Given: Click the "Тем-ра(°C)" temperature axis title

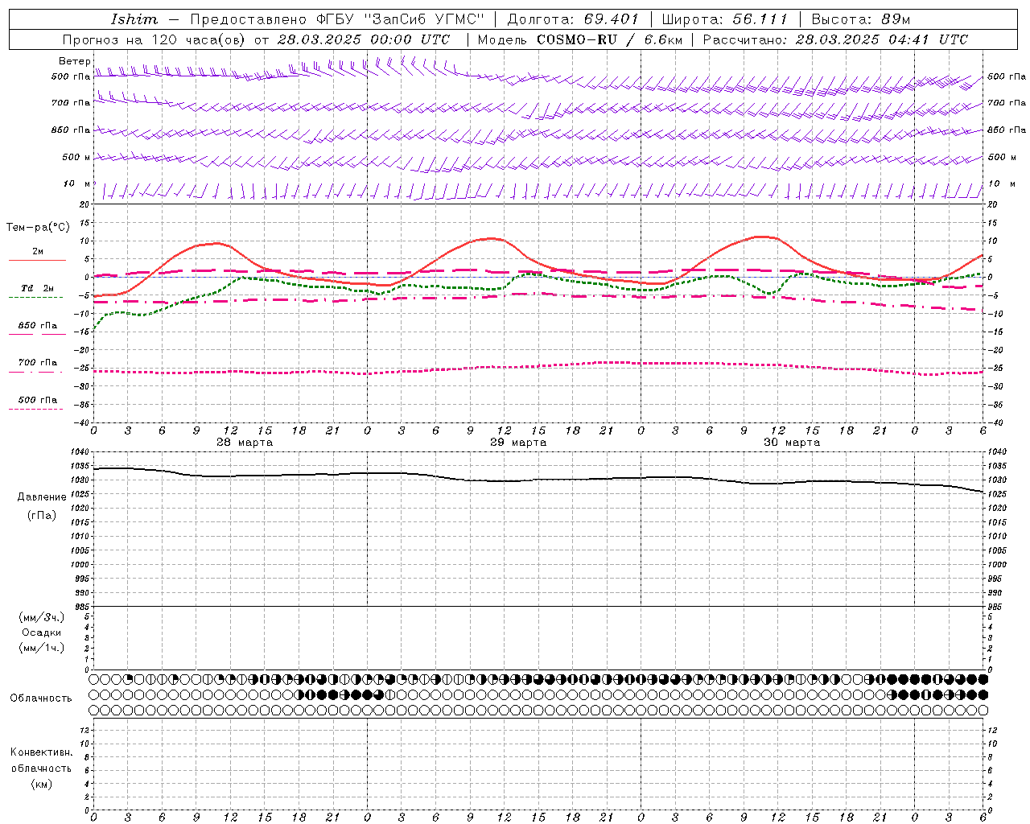Looking at the screenshot, I should pyautogui.click(x=38, y=228).
